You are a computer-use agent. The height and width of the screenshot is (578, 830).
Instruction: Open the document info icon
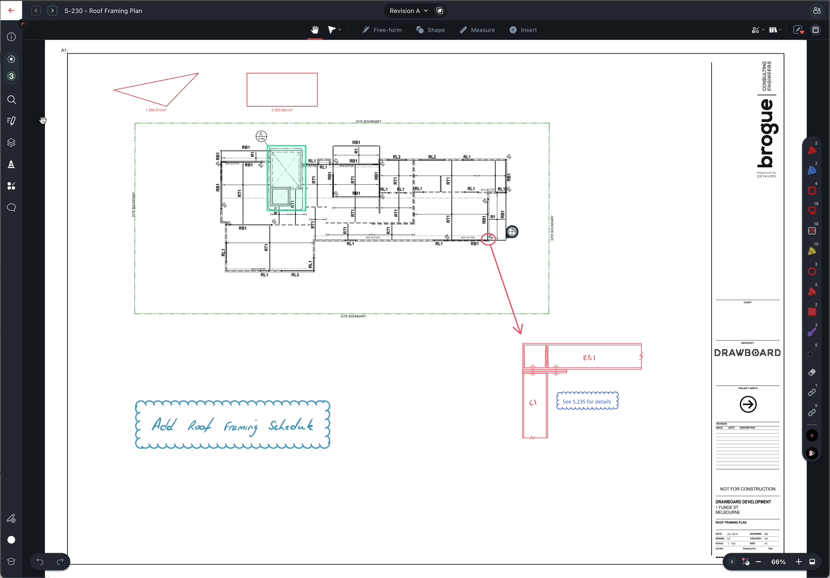pyautogui.click(x=12, y=37)
